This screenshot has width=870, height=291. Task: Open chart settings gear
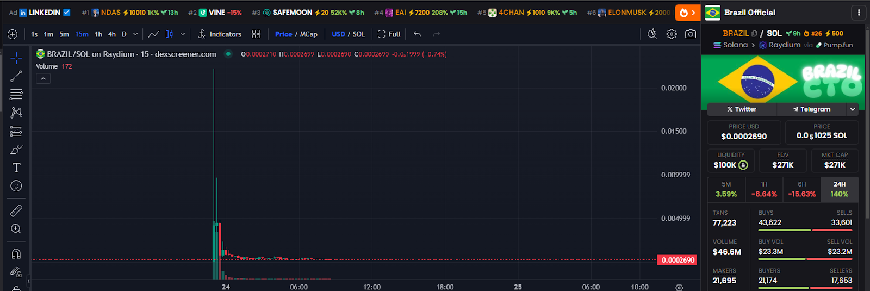coord(672,34)
